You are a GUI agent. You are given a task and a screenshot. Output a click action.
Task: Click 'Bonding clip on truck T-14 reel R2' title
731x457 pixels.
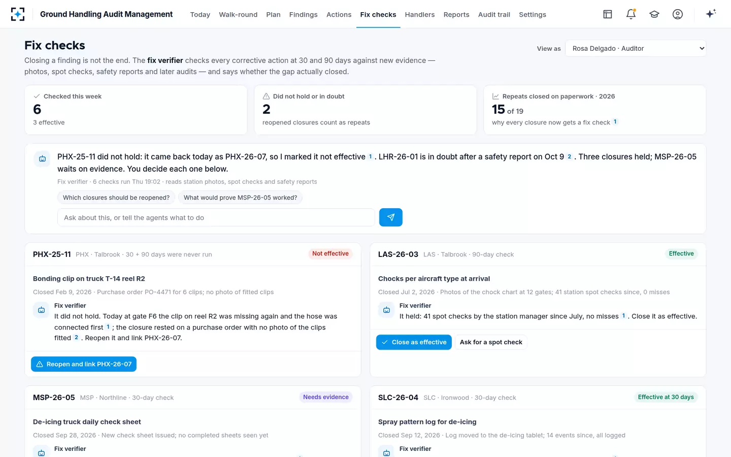[x=89, y=279]
